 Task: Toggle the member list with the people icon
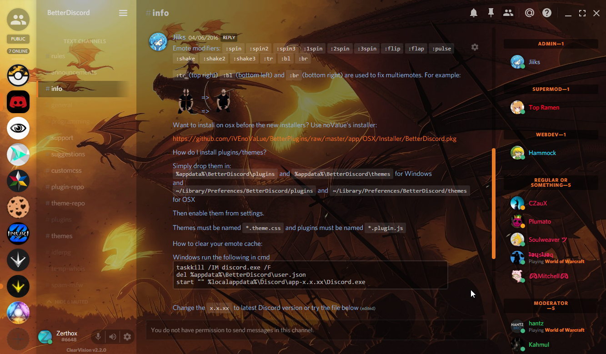[508, 13]
